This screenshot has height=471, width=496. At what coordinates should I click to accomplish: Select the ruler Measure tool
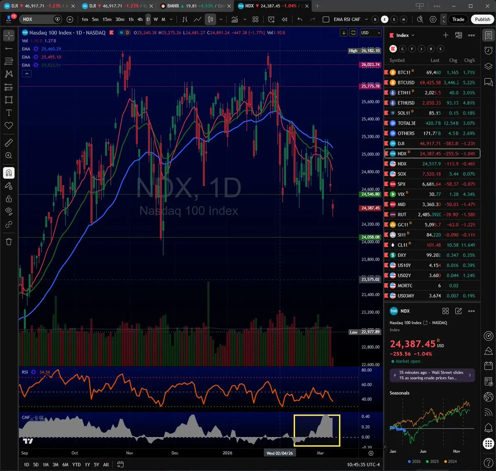click(9, 143)
